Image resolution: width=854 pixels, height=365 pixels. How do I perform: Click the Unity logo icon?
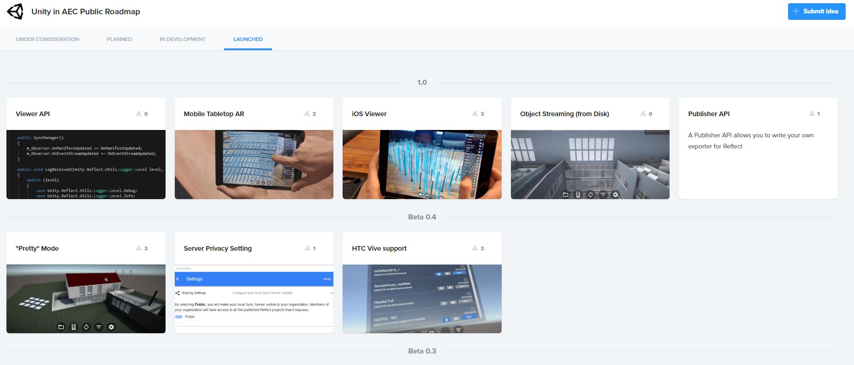click(15, 12)
